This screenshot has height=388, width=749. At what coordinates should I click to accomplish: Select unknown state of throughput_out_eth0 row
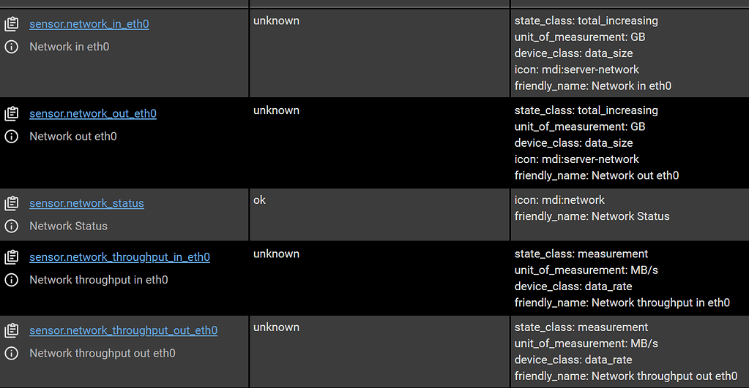[276, 327]
